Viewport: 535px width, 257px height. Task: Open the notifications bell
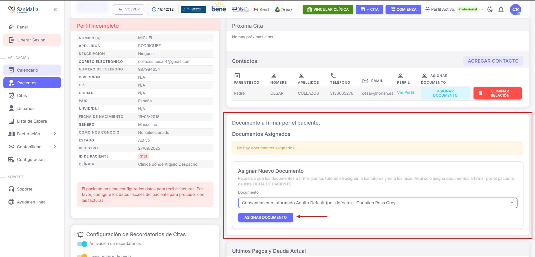(501, 10)
